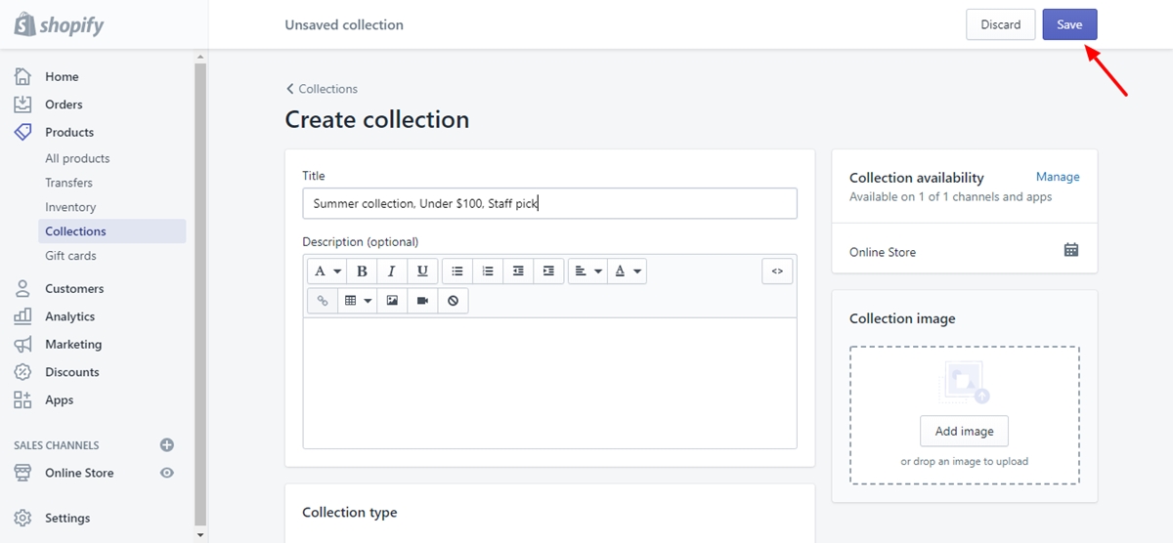Viewport: 1173px width, 543px height.
Task: Open the Home page in the sidebar
Action: point(62,76)
